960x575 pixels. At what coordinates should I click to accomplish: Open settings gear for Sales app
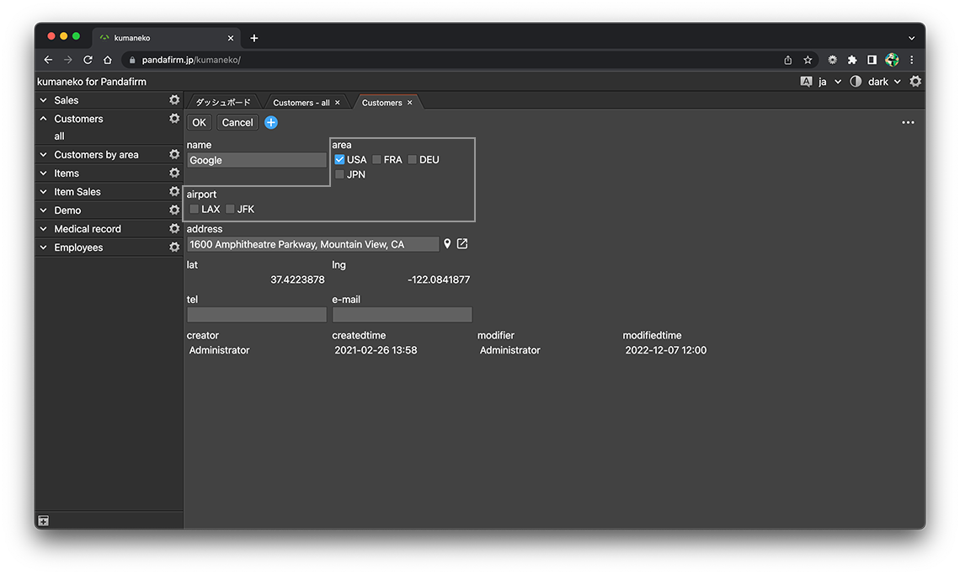(x=174, y=100)
